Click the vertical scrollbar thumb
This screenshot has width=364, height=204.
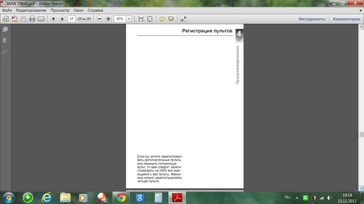pos(361,134)
